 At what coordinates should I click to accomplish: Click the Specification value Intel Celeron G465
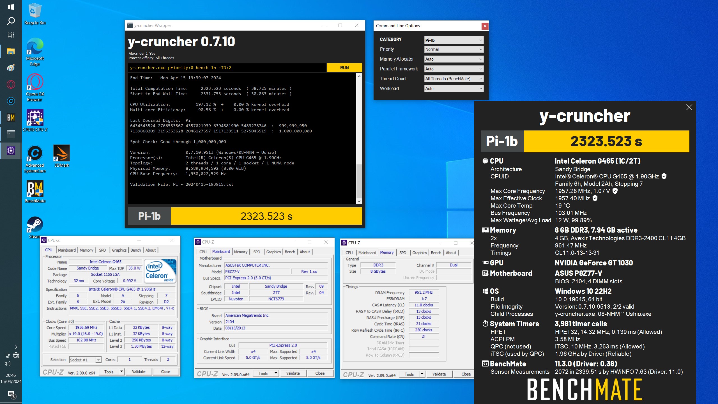(x=122, y=289)
